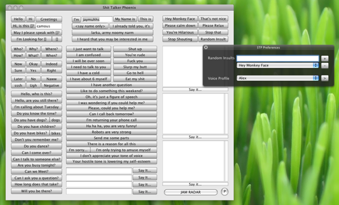Click the Random Insults text field
The height and width of the screenshot is (205, 339).
pos(277,59)
